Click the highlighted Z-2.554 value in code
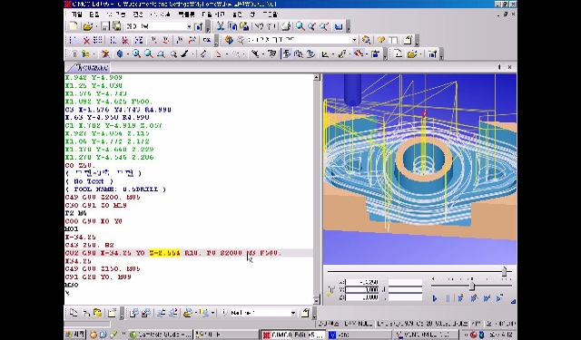The image size is (581, 340). (164, 253)
